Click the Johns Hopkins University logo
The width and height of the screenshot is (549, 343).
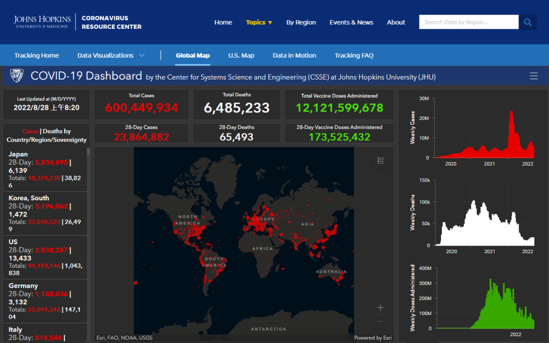[x=42, y=22]
